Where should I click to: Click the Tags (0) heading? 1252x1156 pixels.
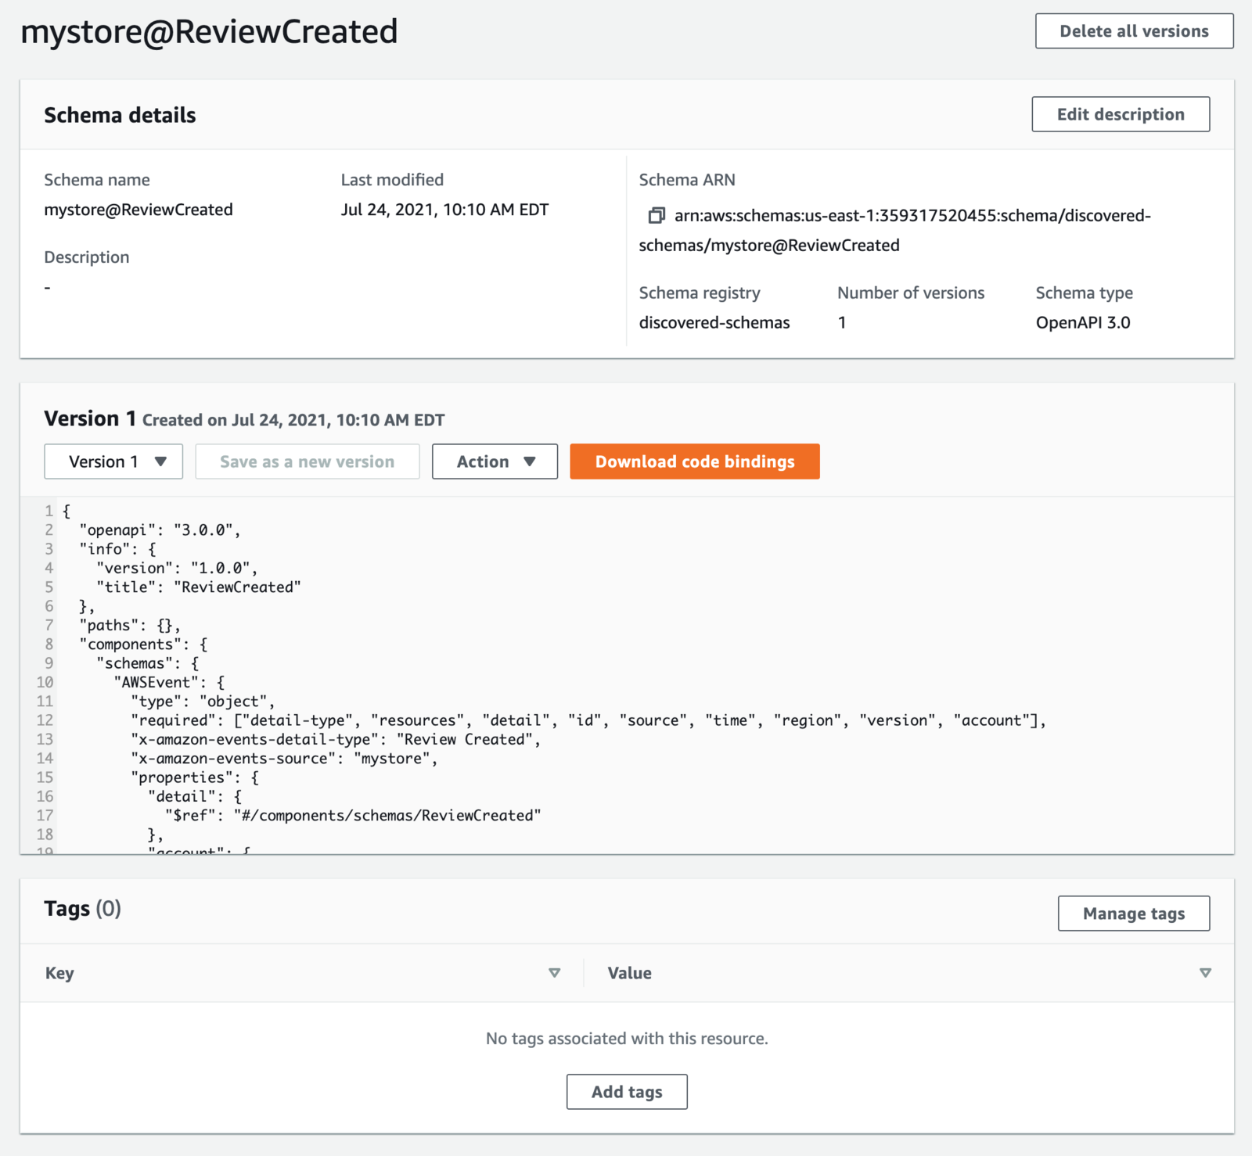(83, 909)
